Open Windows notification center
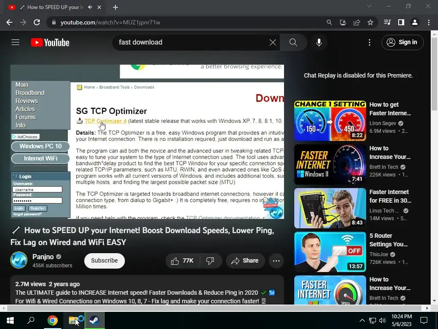The image size is (438, 329). [x=424, y=320]
